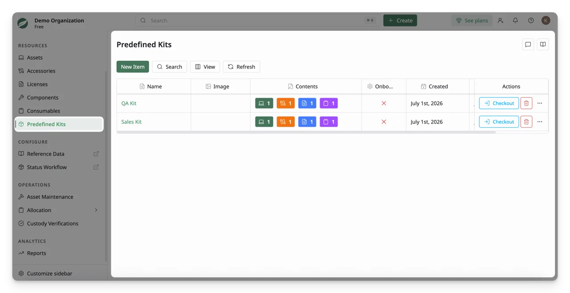
Task: Click the Image column header
Action: (x=220, y=86)
